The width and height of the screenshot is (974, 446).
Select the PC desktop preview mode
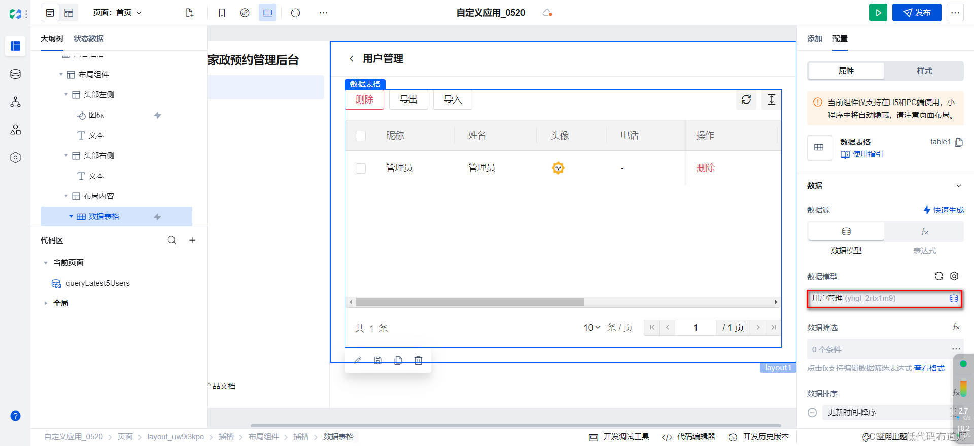pyautogui.click(x=267, y=13)
